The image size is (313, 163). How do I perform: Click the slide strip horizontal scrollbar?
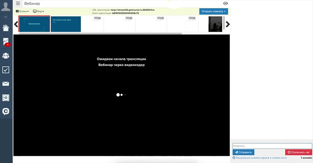[x=101, y=33]
